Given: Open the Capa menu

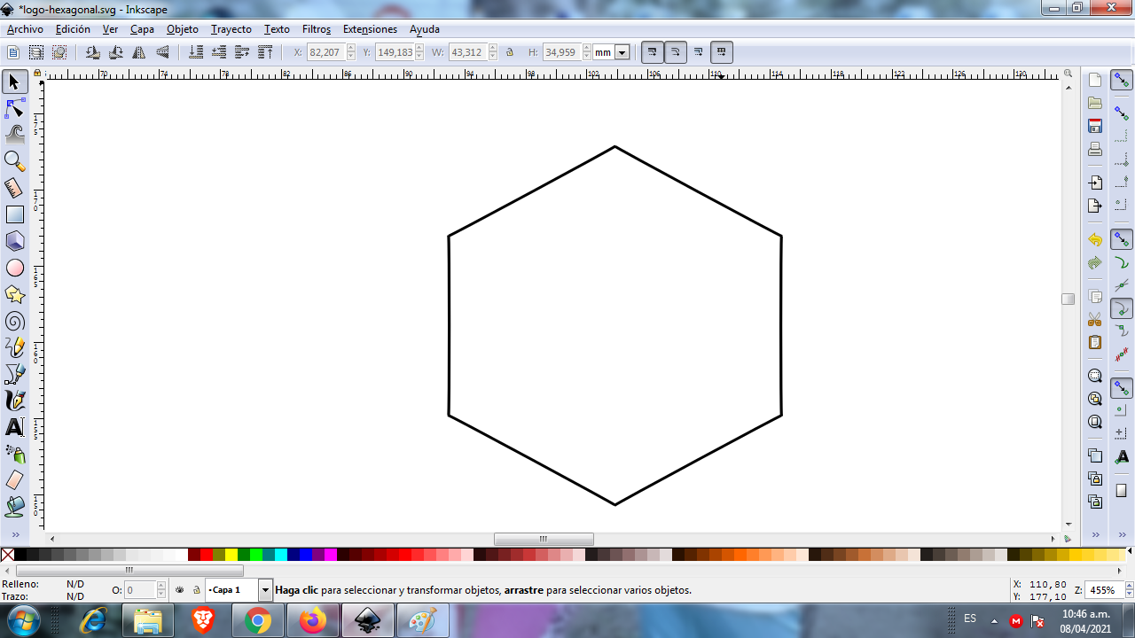Looking at the screenshot, I should pos(142,29).
